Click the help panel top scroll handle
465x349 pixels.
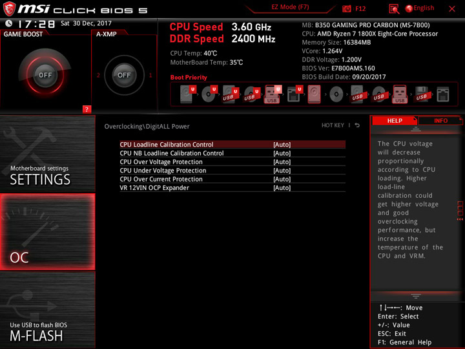[x=416, y=129]
